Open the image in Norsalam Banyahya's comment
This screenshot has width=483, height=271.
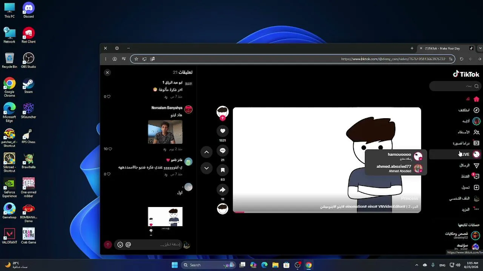(x=165, y=132)
